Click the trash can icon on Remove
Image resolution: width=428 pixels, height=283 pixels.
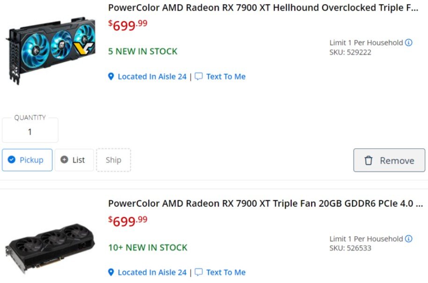click(369, 160)
